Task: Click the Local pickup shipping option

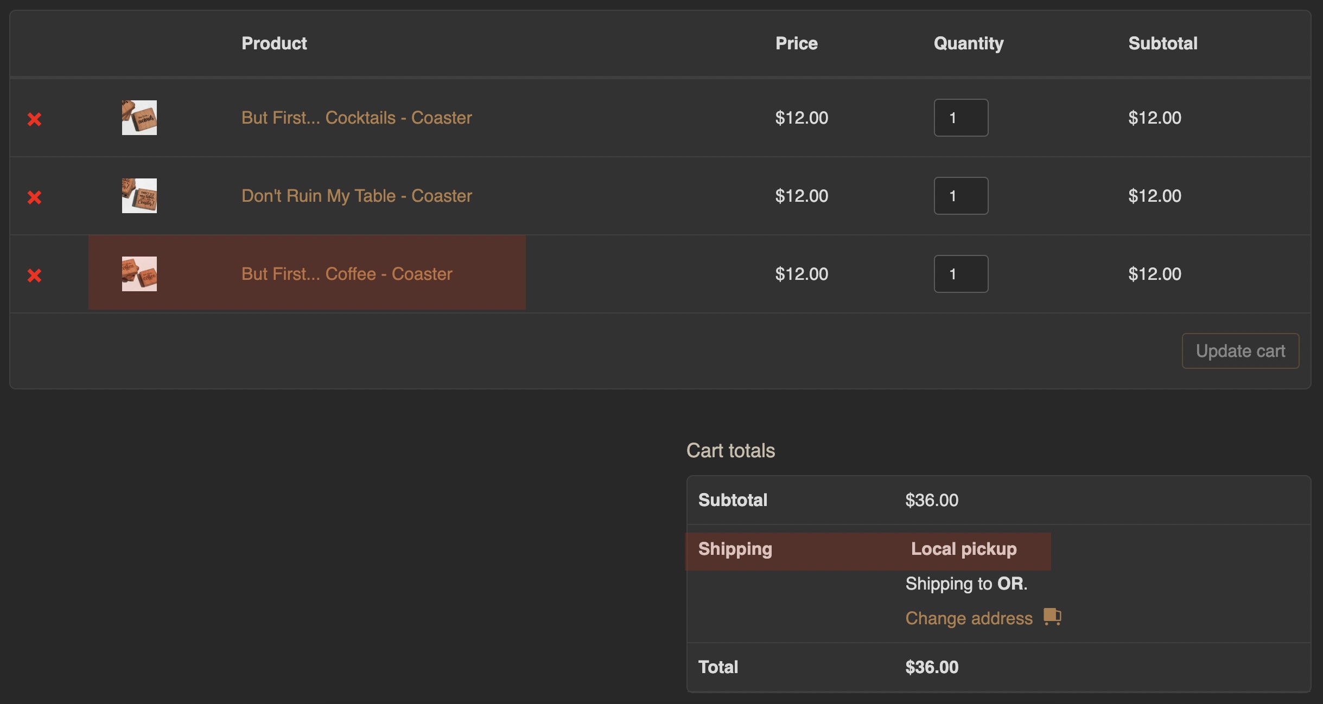Action: pyautogui.click(x=964, y=549)
